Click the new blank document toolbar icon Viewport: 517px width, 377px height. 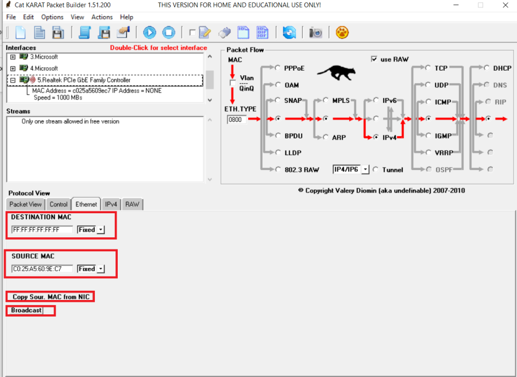[20, 32]
